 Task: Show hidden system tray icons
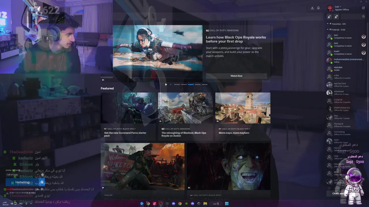click(31, 204)
